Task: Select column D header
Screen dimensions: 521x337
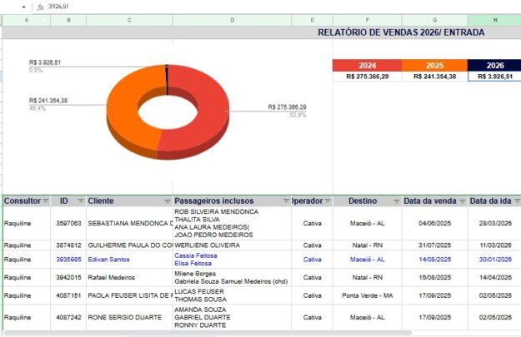Action: coord(232,19)
